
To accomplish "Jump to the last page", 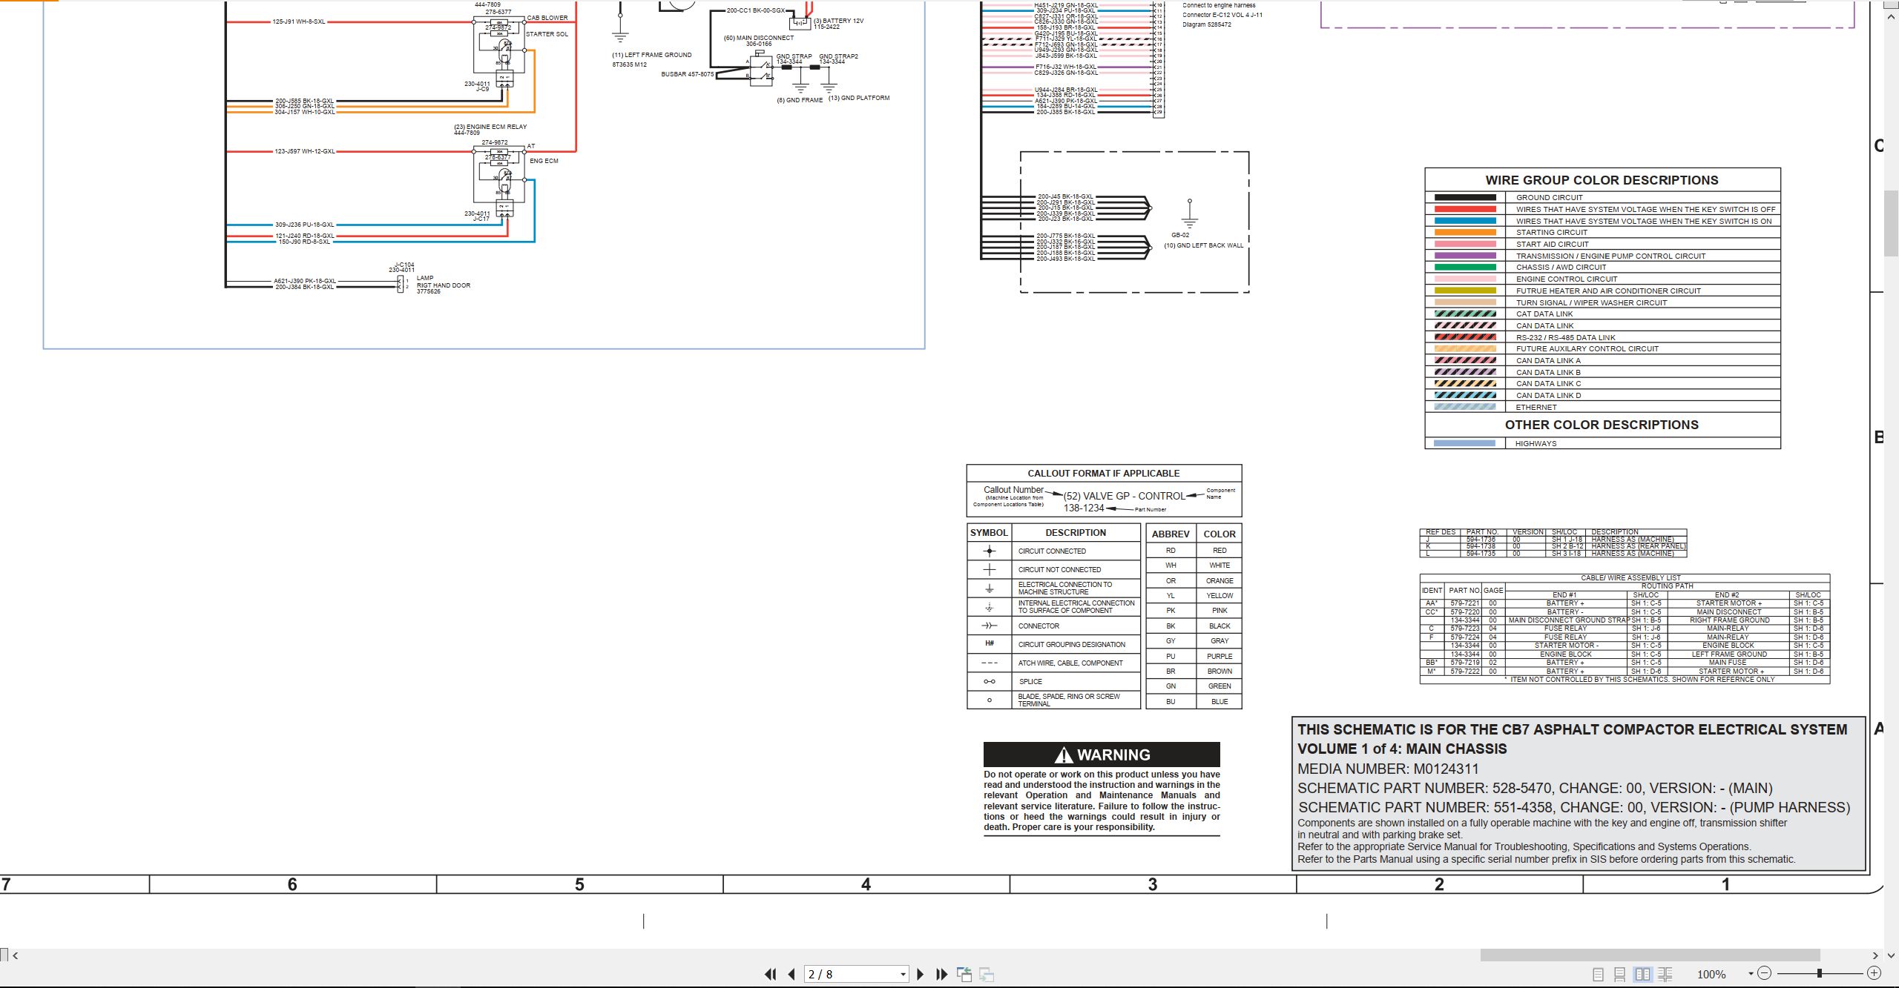I will [x=941, y=974].
